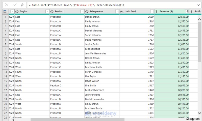This screenshot has height=121, width=202.
Task: Click the horizontal scrollbar thumb
Action: click(x=78, y=120)
